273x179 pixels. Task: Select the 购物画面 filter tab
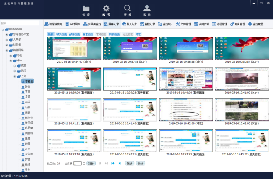tap(114, 34)
